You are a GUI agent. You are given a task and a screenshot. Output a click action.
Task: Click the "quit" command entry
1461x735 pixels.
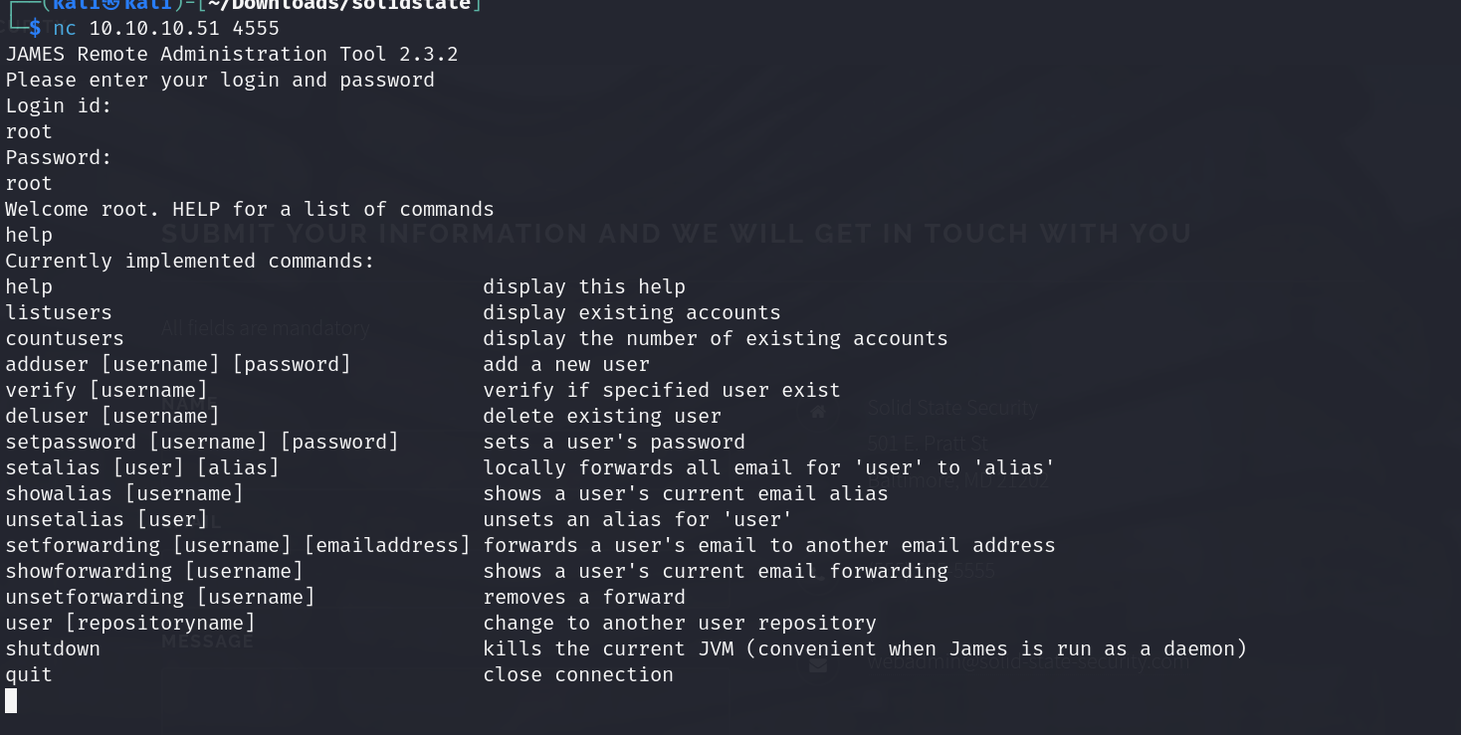(x=29, y=674)
